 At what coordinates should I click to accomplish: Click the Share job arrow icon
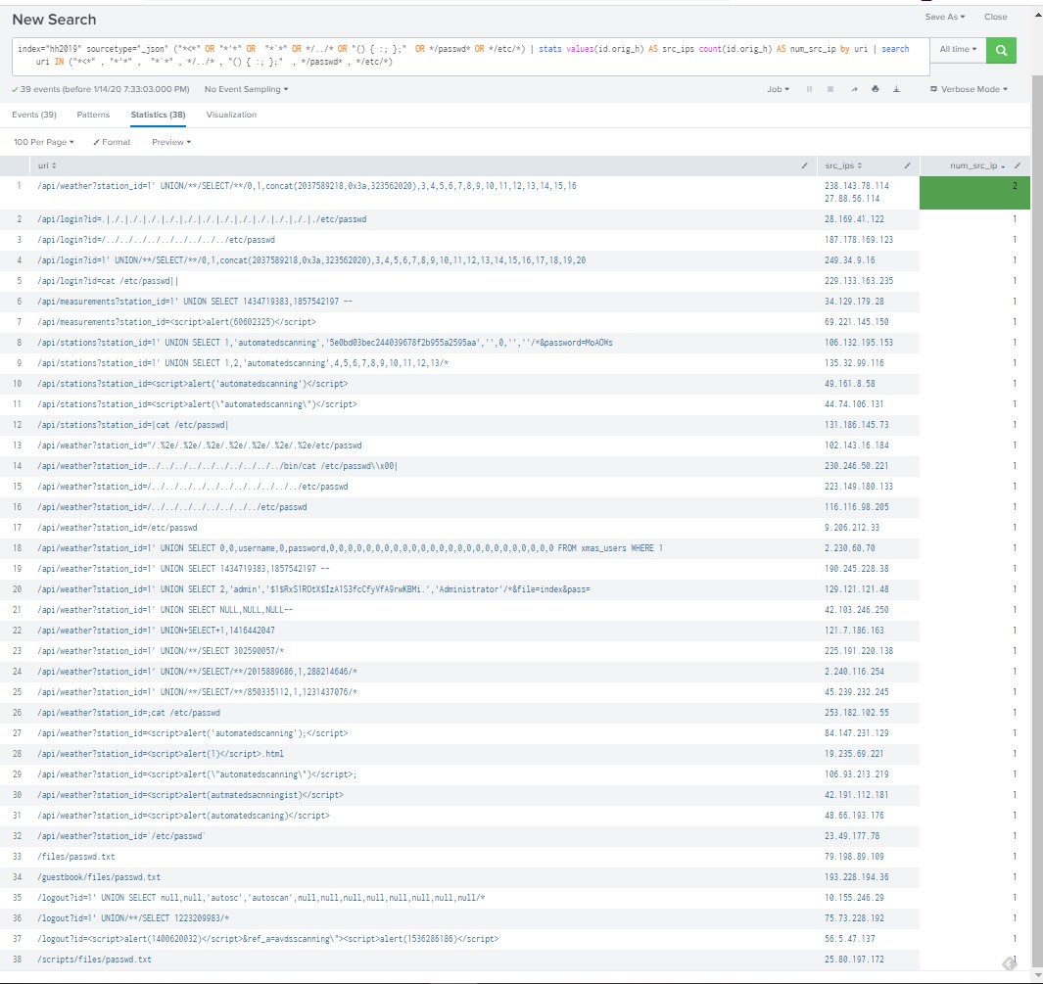(x=854, y=89)
